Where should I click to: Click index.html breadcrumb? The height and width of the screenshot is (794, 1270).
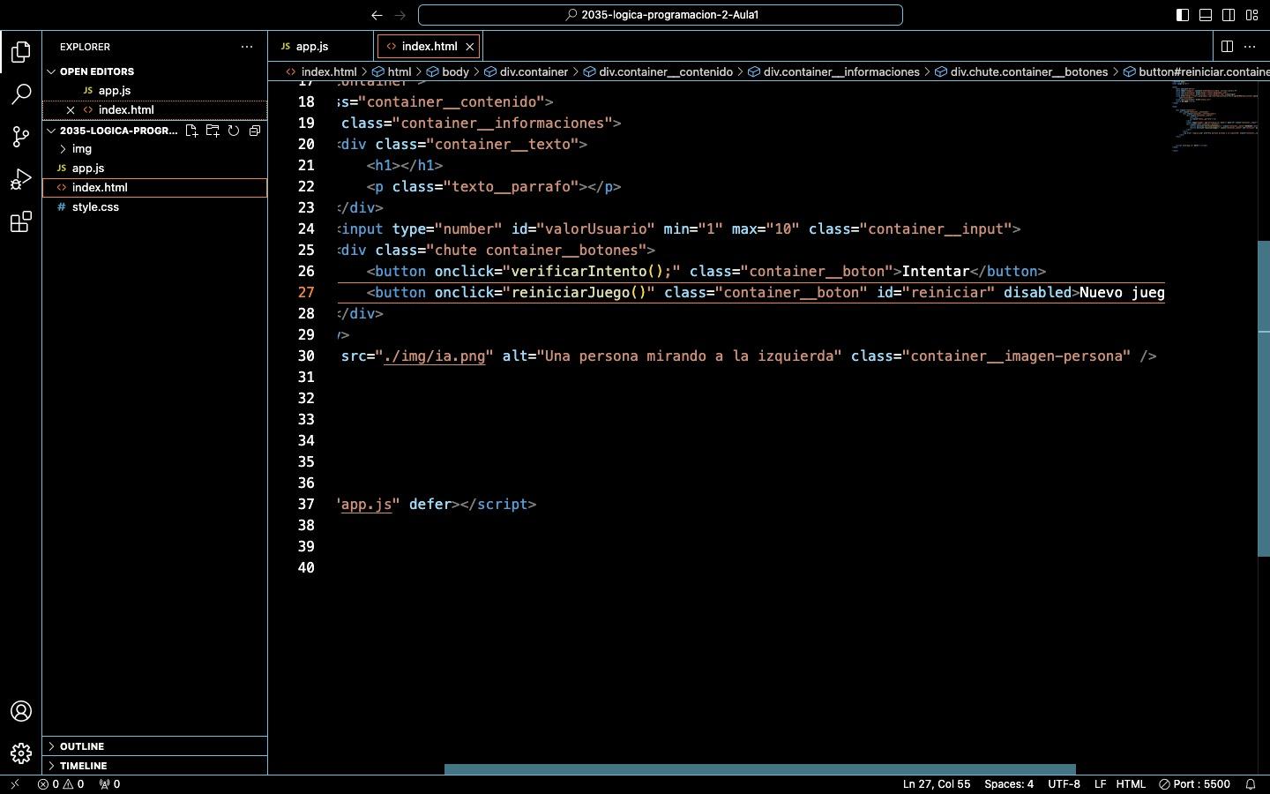[322, 72]
